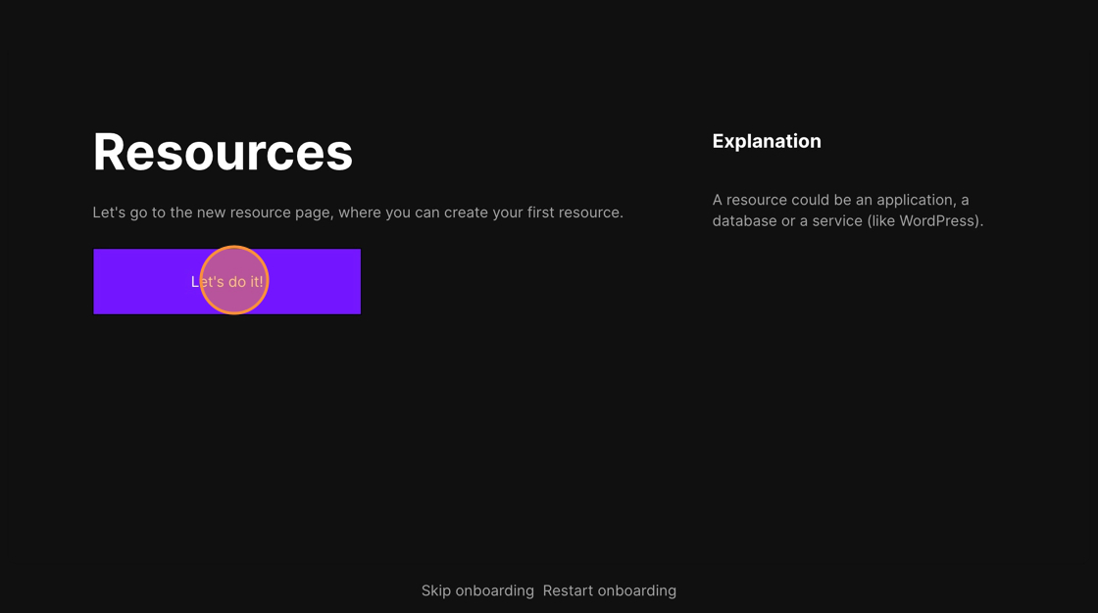This screenshot has height=613, width=1098.
Task: Restart onboarding from the footer link
Action: tap(609, 590)
